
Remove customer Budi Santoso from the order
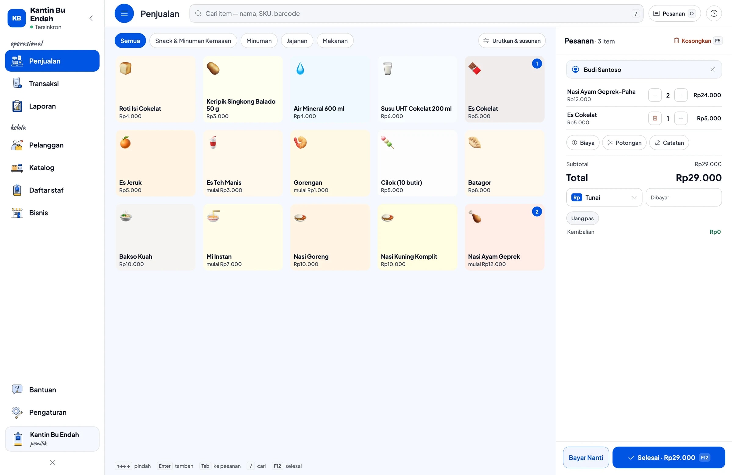pyautogui.click(x=712, y=69)
